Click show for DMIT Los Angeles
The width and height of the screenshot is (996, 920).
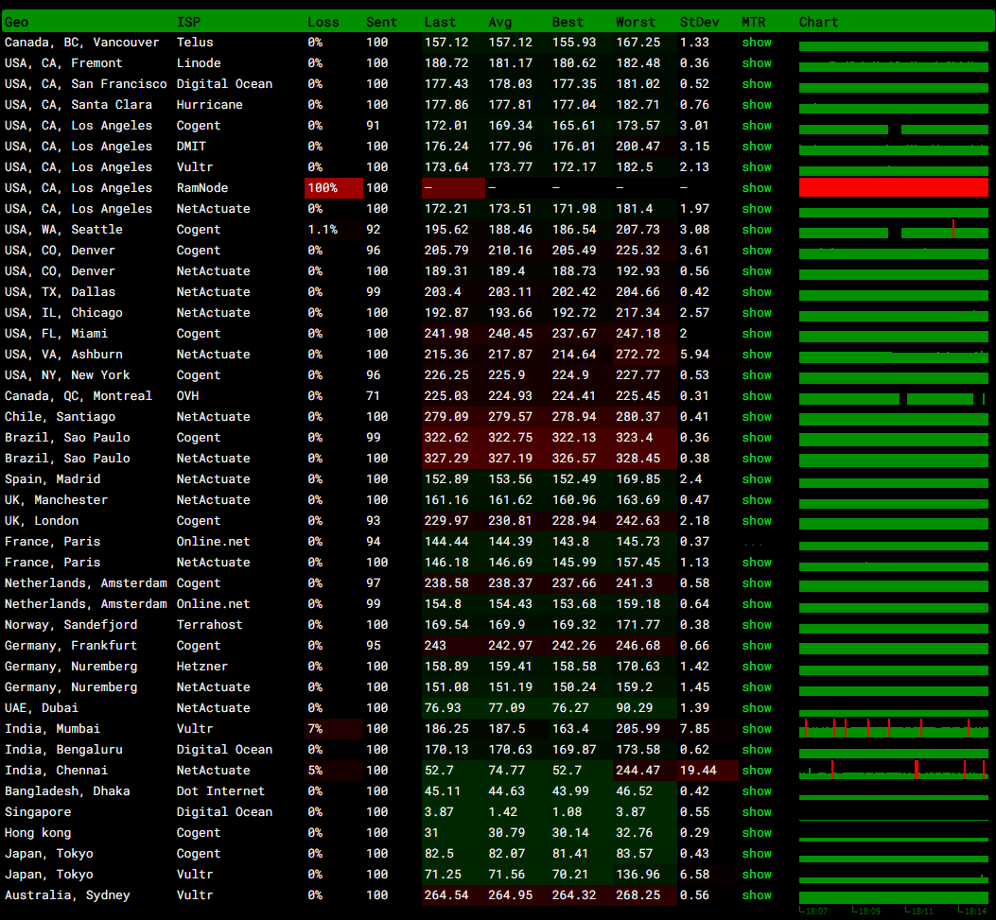click(x=757, y=147)
